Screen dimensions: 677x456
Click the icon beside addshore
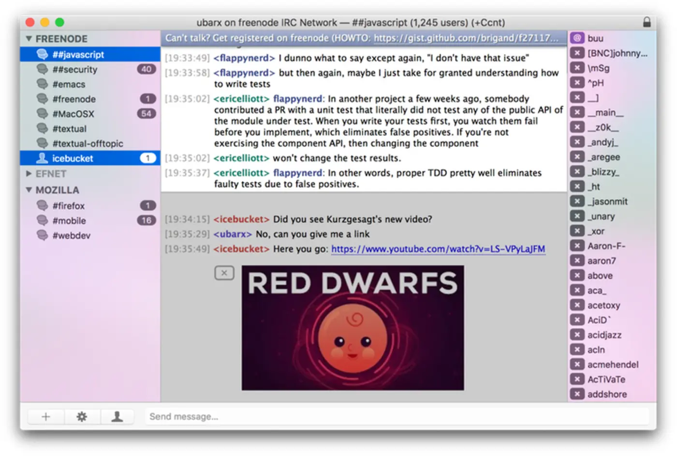(x=577, y=394)
